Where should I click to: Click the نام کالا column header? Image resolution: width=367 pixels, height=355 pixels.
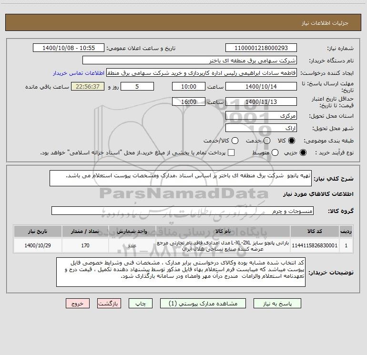(x=223, y=231)
